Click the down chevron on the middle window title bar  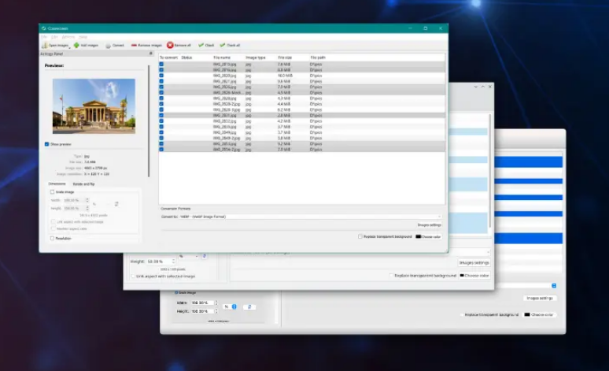tap(476, 87)
